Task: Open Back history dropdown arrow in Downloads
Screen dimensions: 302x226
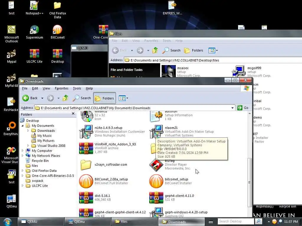Action: point(42,98)
